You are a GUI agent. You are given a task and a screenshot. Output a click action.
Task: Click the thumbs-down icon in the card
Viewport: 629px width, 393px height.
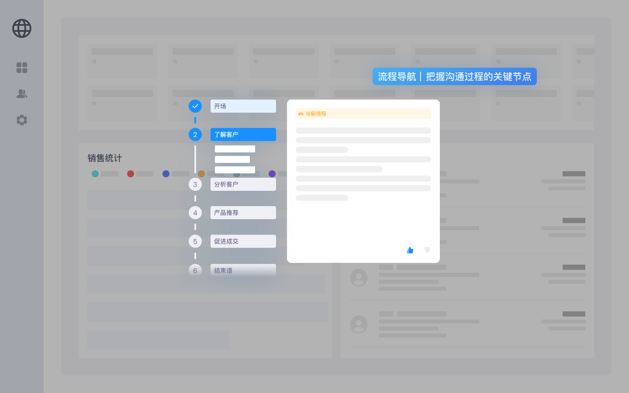[x=427, y=250]
